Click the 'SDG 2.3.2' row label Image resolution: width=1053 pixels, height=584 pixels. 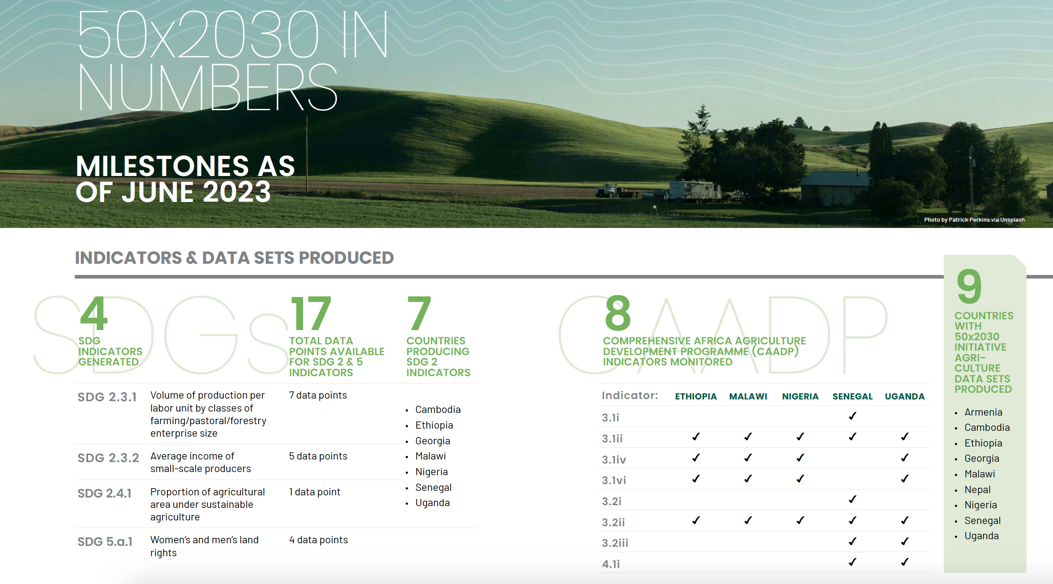click(x=108, y=458)
